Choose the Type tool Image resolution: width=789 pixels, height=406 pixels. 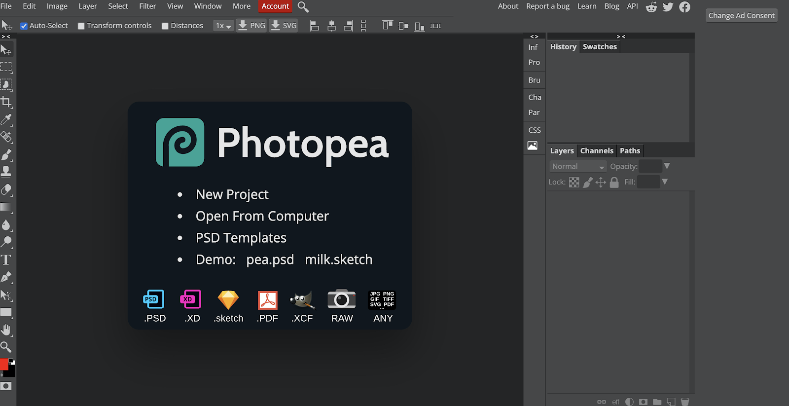pyautogui.click(x=6, y=260)
